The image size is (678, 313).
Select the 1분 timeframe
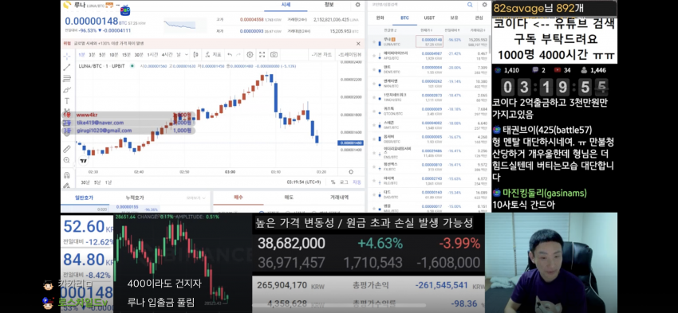click(x=81, y=55)
